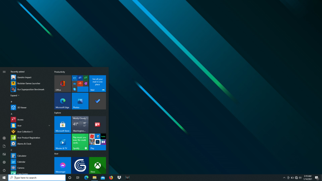Viewport: 322px width, 181px height.
Task: Launch Rockstar Games Launcher
Action: pyautogui.click(x=31, y=83)
